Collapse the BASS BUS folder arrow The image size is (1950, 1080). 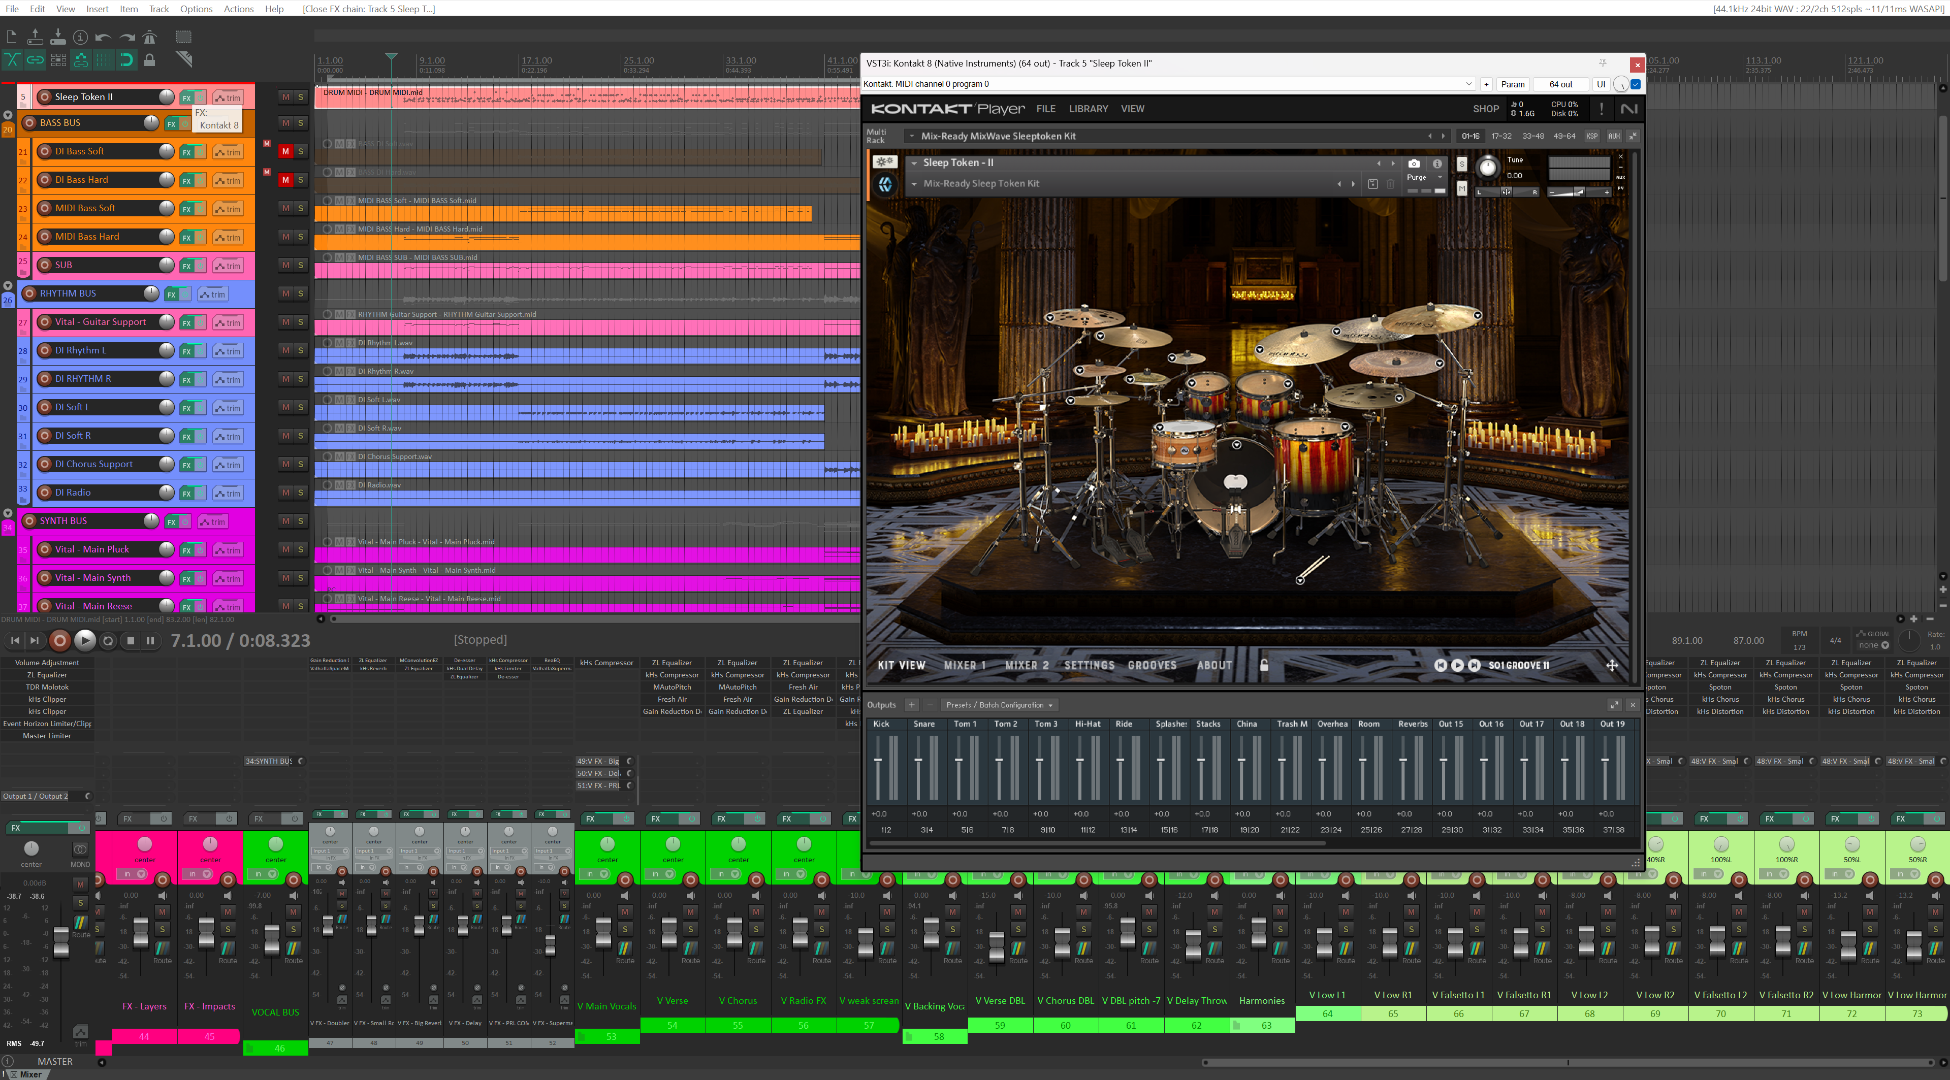coord(8,116)
